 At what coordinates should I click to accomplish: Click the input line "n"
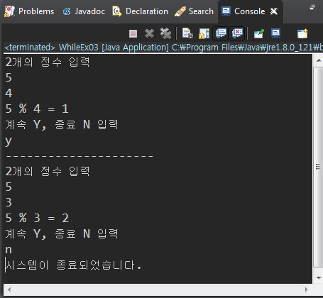9,250
